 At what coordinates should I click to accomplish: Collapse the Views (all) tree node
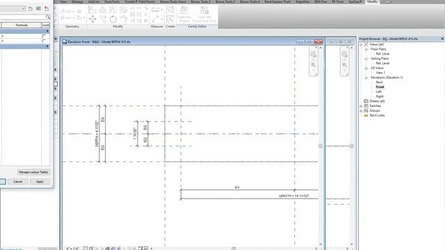(361, 44)
